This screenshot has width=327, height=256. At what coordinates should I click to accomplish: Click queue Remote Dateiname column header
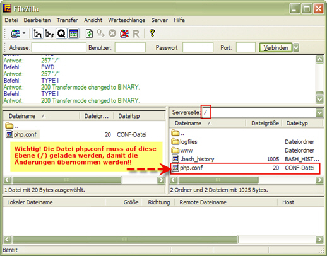(227, 202)
